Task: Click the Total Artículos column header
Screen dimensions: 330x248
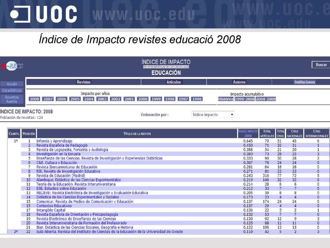Action: [x=267, y=133]
